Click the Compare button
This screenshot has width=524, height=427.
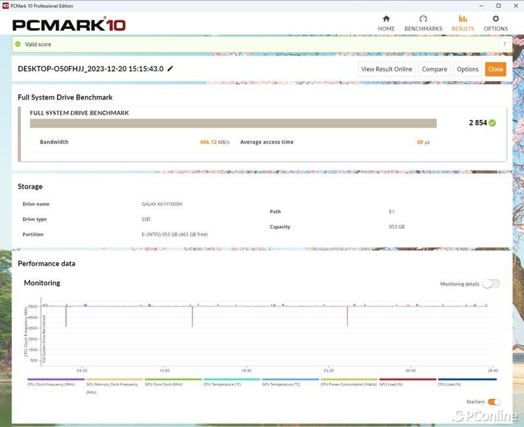[434, 69]
